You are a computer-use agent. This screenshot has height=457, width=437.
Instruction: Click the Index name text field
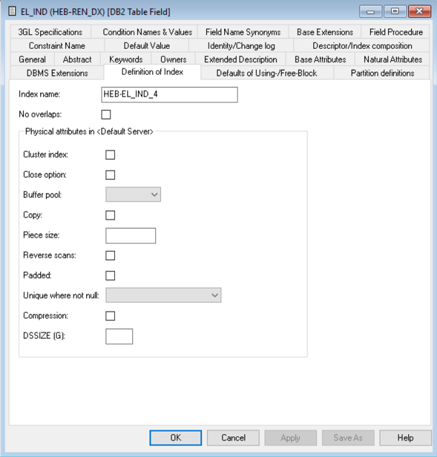pyautogui.click(x=170, y=95)
